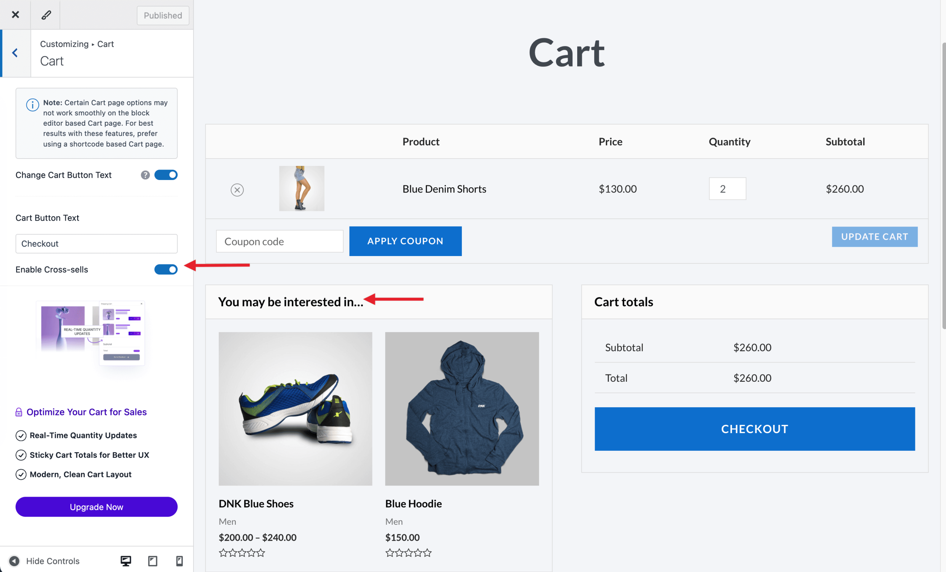Open the style brush icon in the header

tap(46, 14)
